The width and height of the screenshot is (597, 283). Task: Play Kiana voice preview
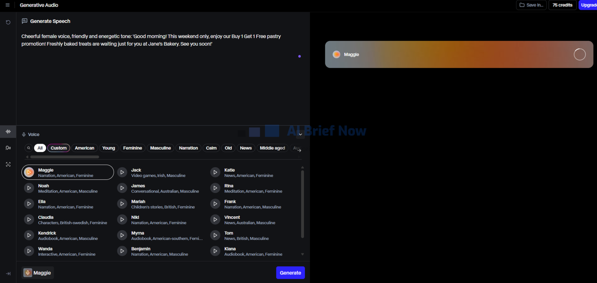pyautogui.click(x=215, y=251)
